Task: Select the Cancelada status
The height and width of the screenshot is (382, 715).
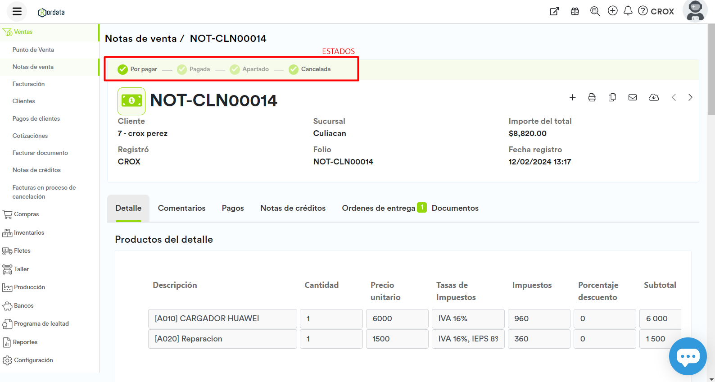Action: 310,69
